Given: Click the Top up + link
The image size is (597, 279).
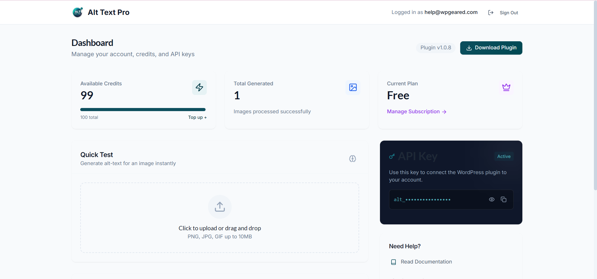Looking at the screenshot, I should [197, 117].
